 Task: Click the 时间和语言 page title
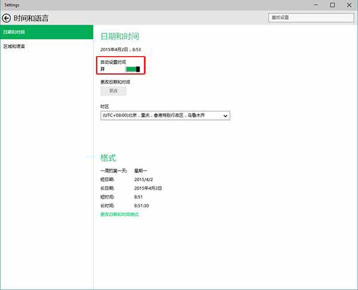(31, 18)
